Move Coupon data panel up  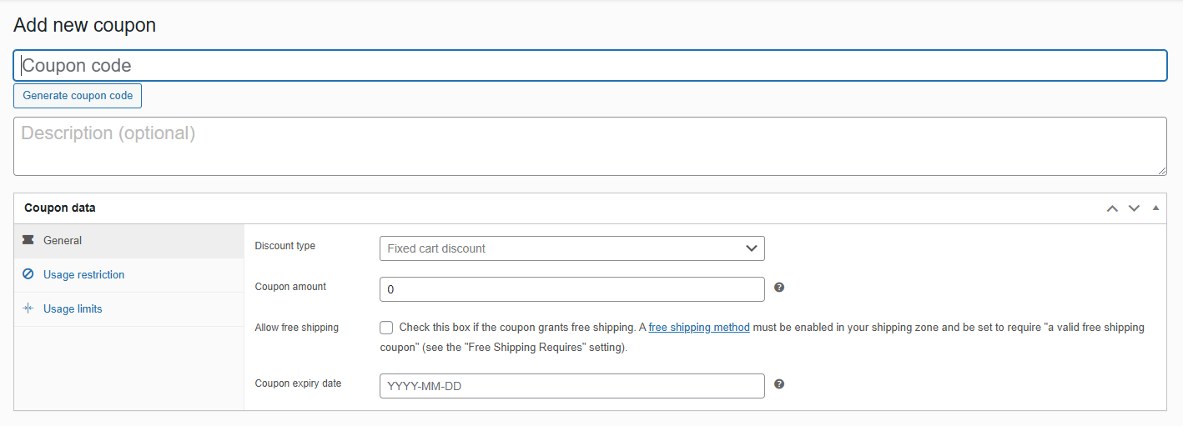(x=1112, y=208)
